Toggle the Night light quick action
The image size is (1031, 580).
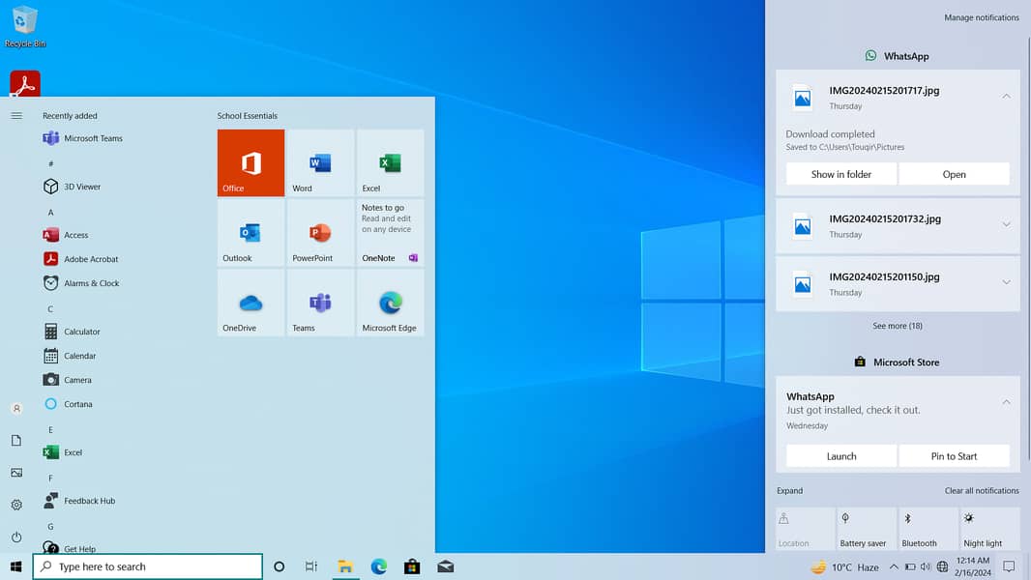point(988,529)
